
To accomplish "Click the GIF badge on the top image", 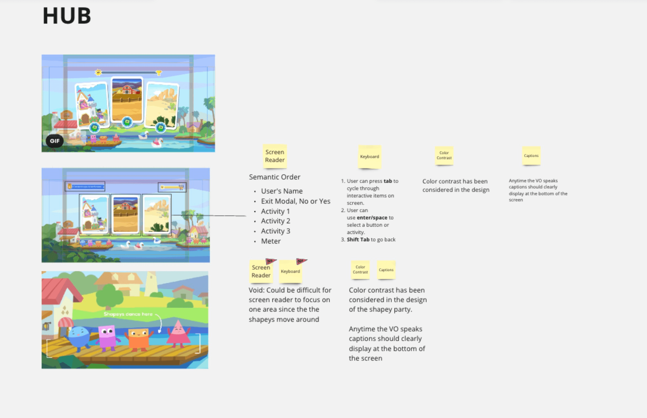I will click(55, 141).
